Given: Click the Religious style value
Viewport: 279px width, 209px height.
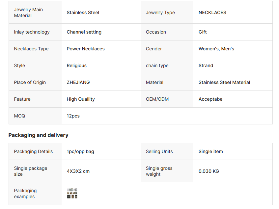Looking at the screenshot, I should click(x=76, y=65).
